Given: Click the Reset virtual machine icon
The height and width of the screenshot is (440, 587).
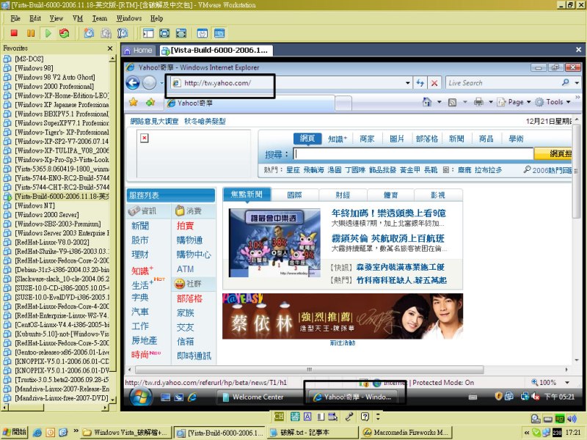Looking at the screenshot, I should [65, 33].
